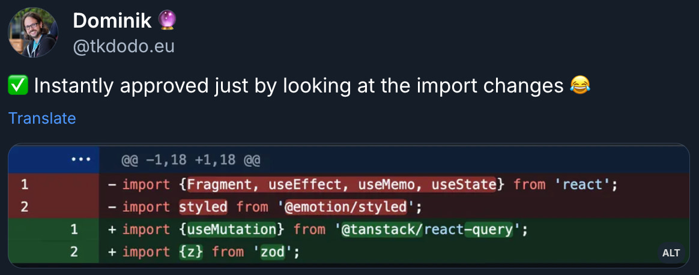Expand the diff with three-dots icon
The height and width of the screenshot is (275, 699).
tap(81, 159)
